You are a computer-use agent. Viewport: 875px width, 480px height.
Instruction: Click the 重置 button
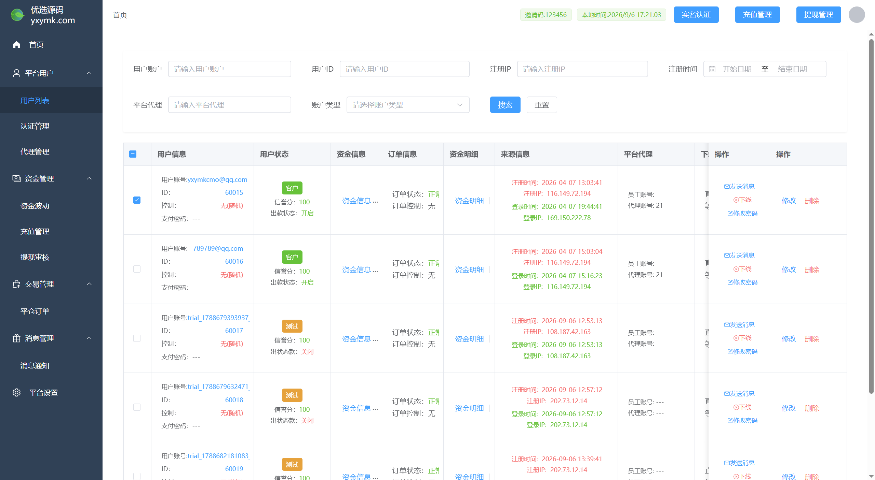[x=542, y=105]
